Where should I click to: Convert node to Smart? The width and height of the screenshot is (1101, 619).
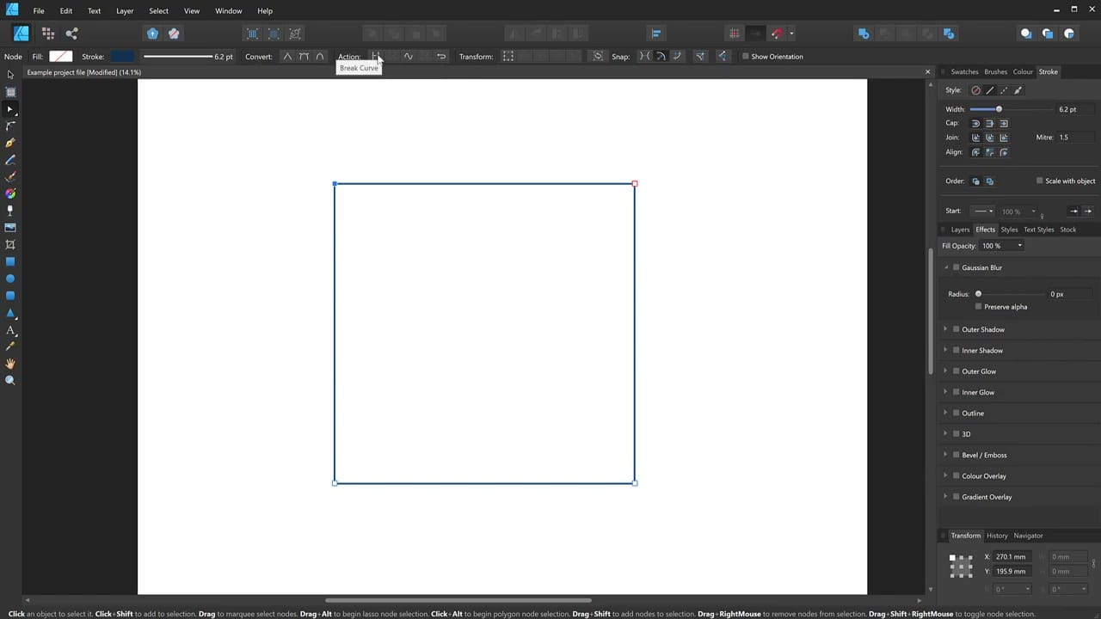(320, 57)
